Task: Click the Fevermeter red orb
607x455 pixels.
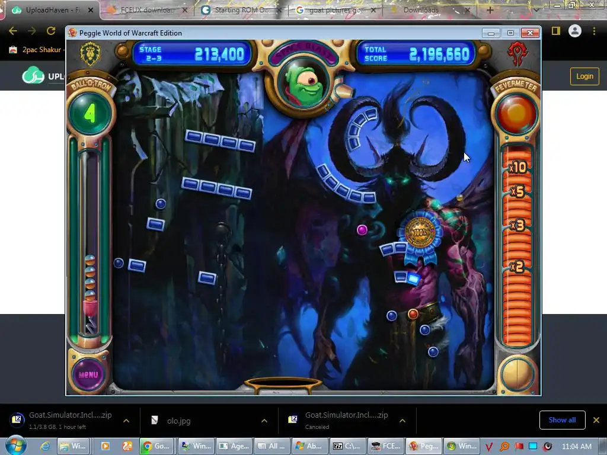Action: (x=516, y=113)
